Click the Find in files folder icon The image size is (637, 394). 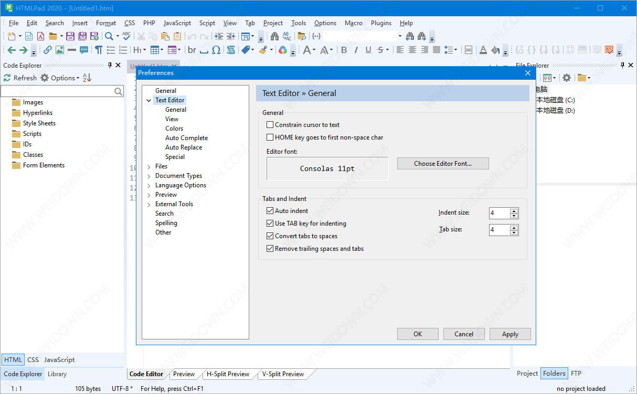tap(301, 36)
